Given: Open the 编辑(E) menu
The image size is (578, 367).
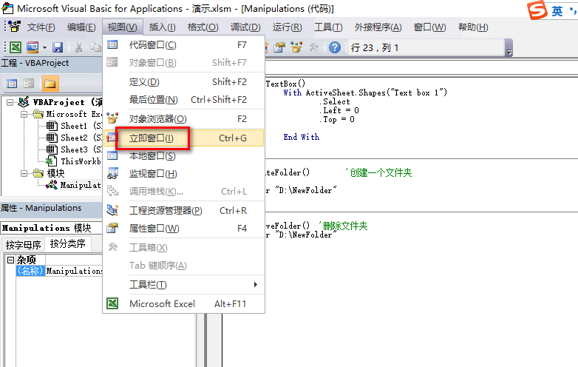Looking at the screenshot, I should point(81,27).
